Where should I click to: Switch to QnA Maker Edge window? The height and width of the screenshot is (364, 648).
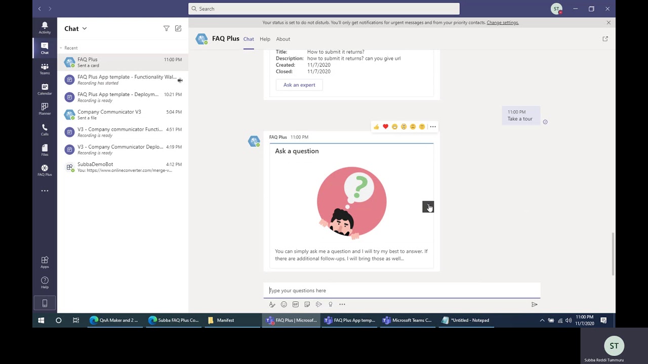pyautogui.click(x=114, y=320)
